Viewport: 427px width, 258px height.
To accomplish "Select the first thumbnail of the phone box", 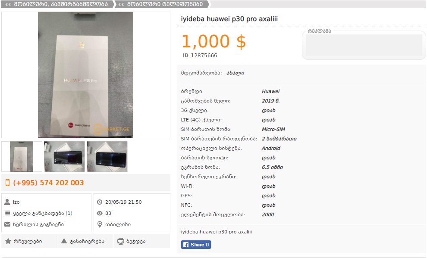I will pos(22,157).
